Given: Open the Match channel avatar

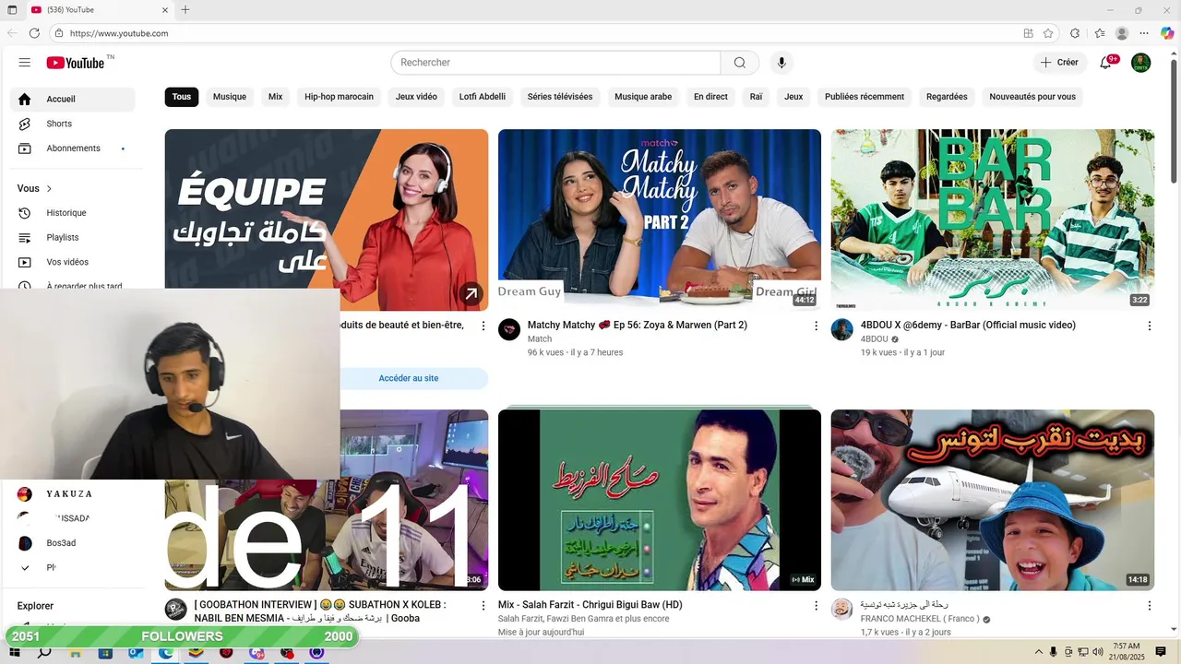Looking at the screenshot, I should click(x=509, y=329).
